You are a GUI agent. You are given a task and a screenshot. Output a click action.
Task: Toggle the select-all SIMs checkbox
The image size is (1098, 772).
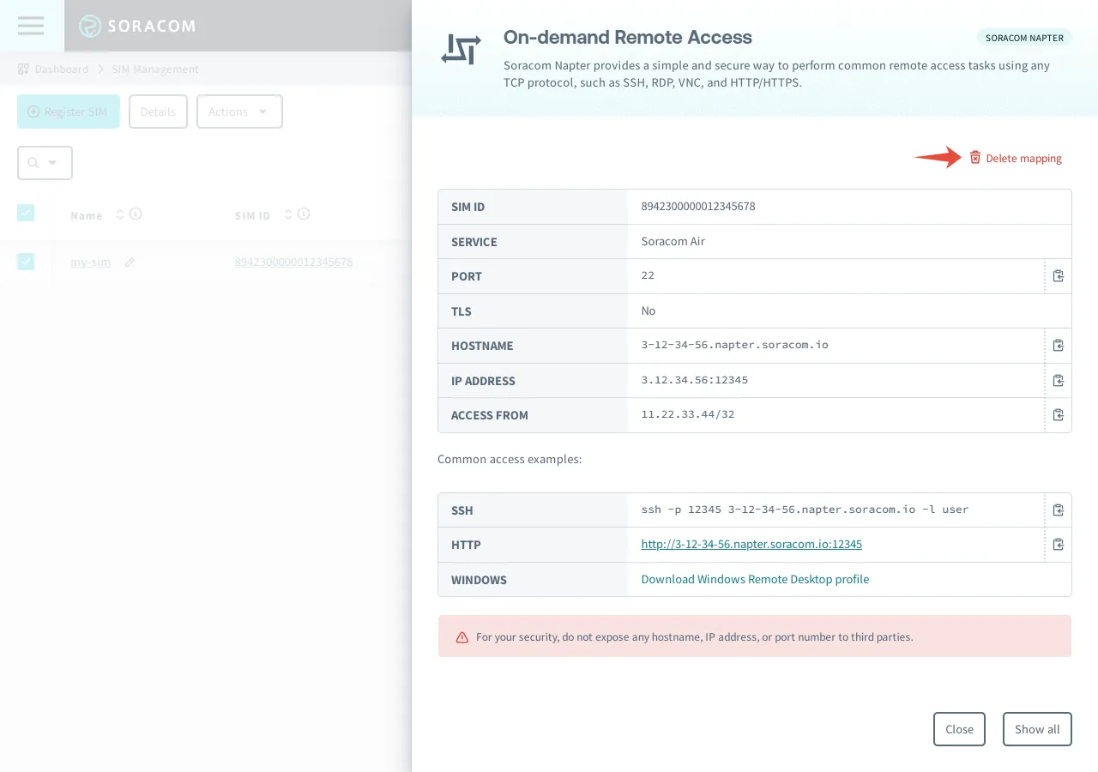26,213
